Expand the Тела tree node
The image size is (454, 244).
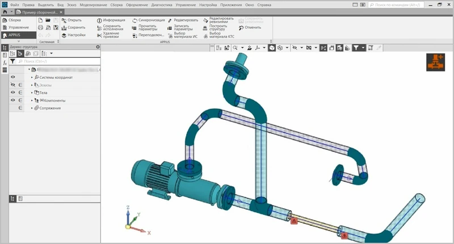click(x=32, y=92)
